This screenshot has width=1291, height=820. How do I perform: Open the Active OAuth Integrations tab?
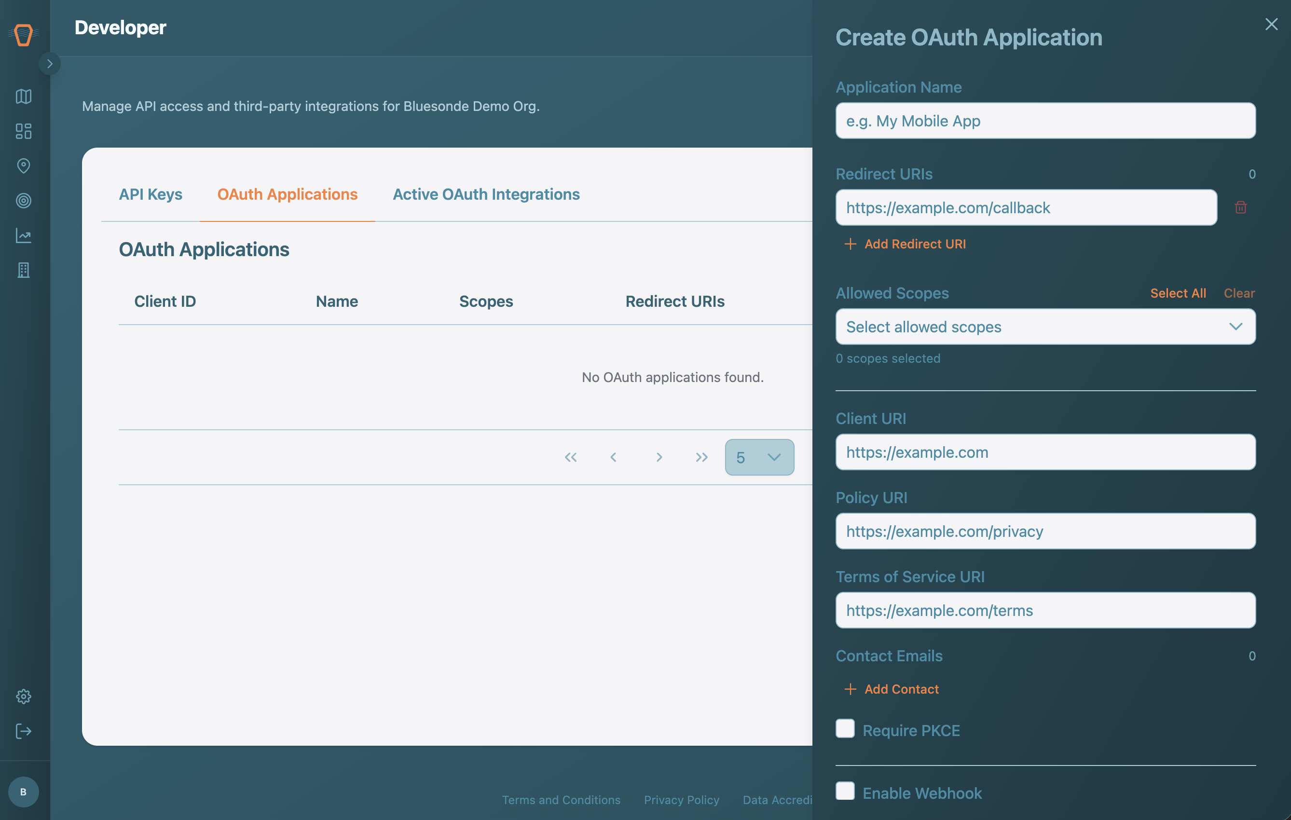tap(486, 194)
